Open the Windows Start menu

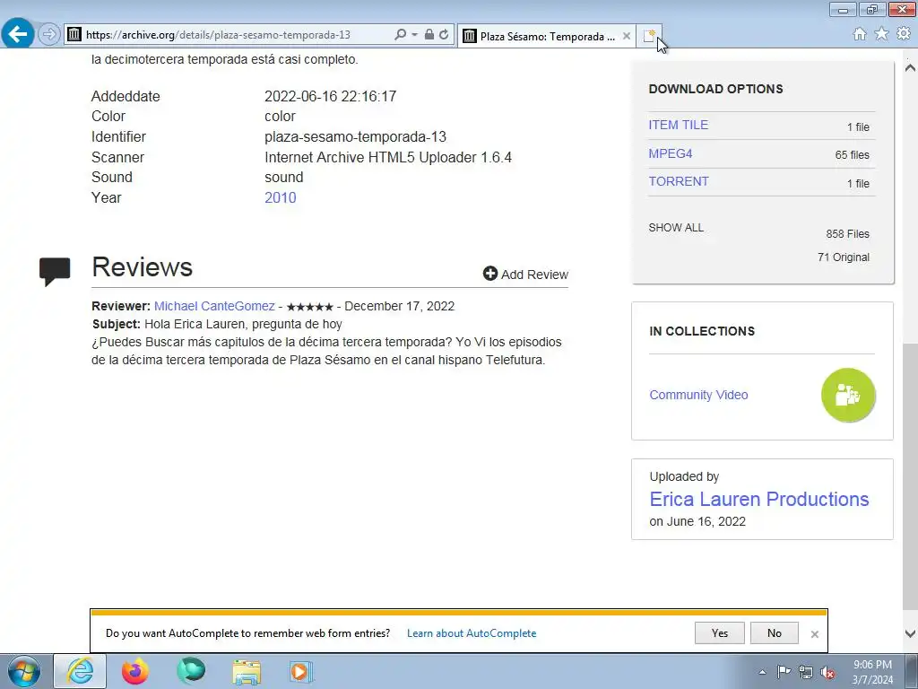click(x=23, y=671)
